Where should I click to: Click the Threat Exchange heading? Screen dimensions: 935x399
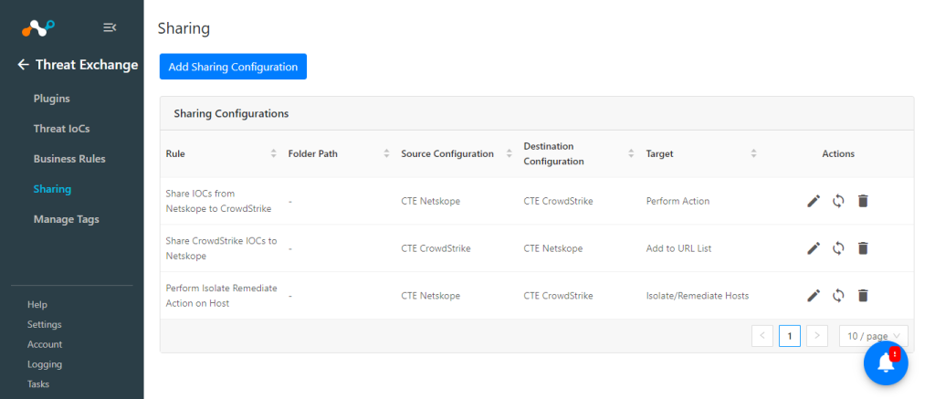tap(87, 65)
